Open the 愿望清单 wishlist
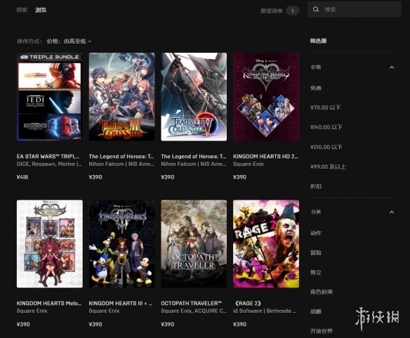 pos(272,11)
